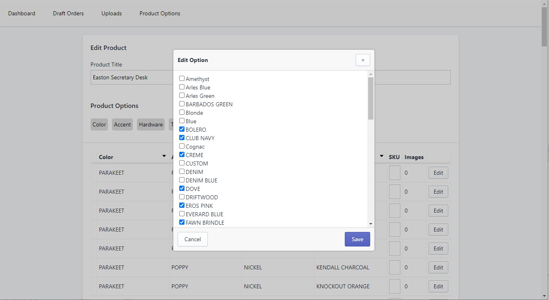Uncheck the CLUB NAVY checkbox
Image resolution: width=549 pixels, height=300 pixels.
coord(182,138)
